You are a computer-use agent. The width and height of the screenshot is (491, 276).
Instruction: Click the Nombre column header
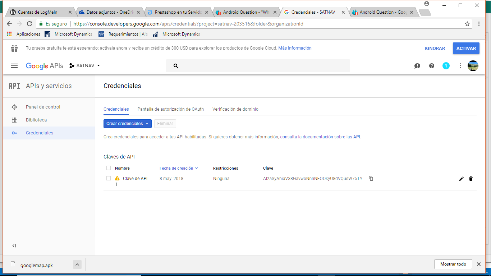click(x=122, y=168)
